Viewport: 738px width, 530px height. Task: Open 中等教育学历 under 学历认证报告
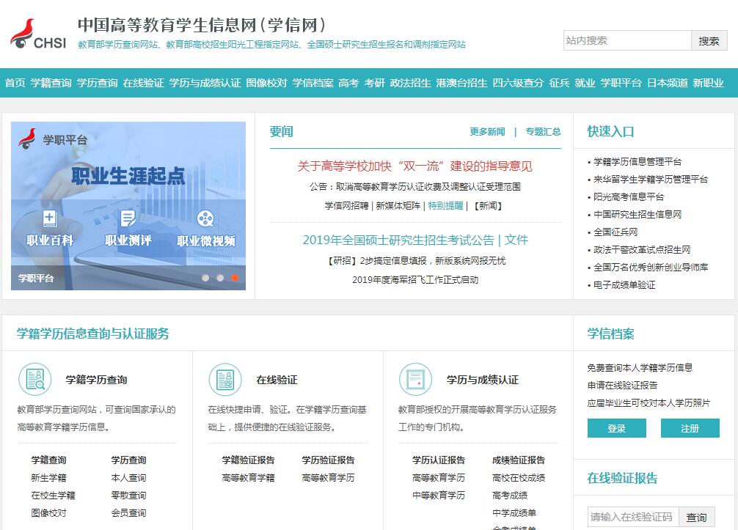(439, 496)
